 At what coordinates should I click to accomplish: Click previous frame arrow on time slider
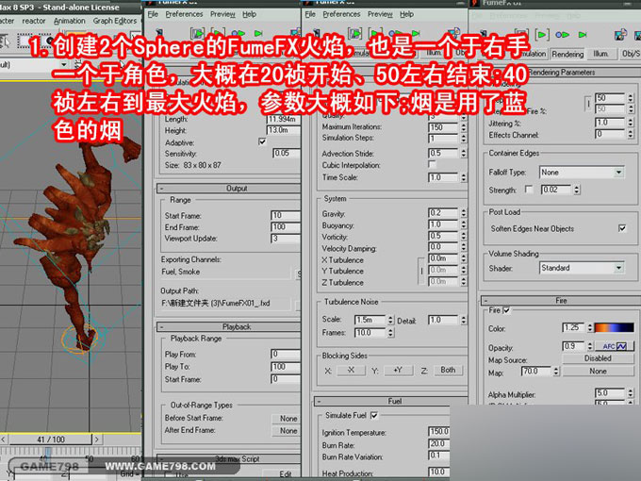pyautogui.click(x=3, y=440)
